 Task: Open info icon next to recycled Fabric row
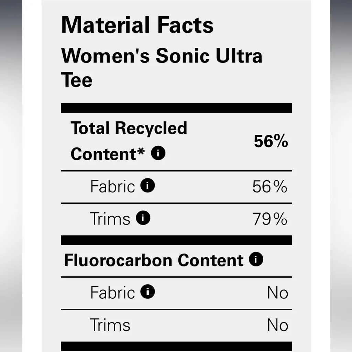tap(148, 186)
